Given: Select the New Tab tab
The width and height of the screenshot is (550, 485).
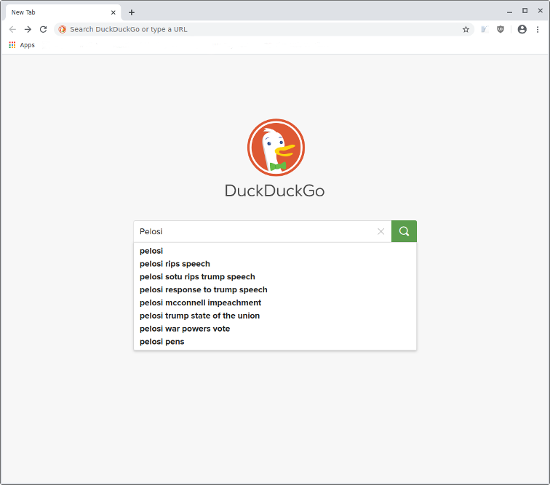Looking at the screenshot, I should point(63,12).
